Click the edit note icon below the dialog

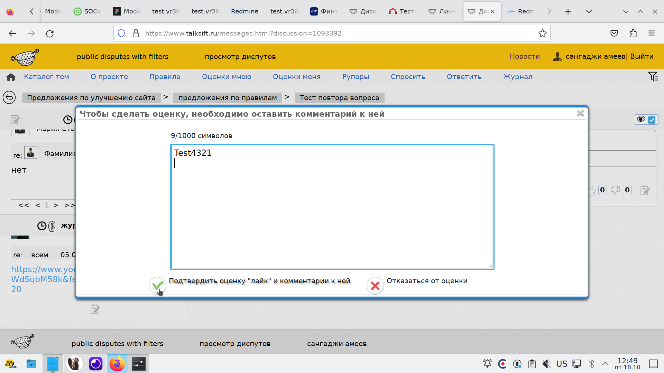[x=95, y=309]
